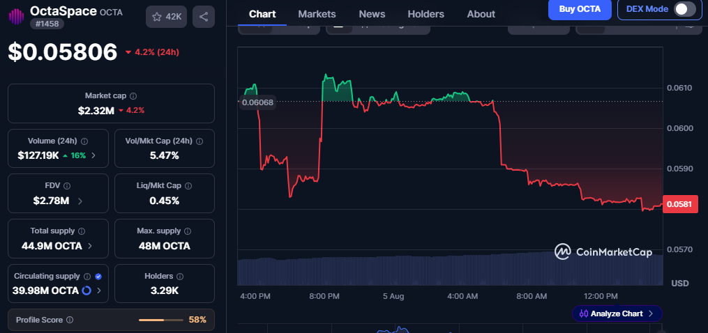Click the blue verified badge on Circulating supply

tap(98, 276)
